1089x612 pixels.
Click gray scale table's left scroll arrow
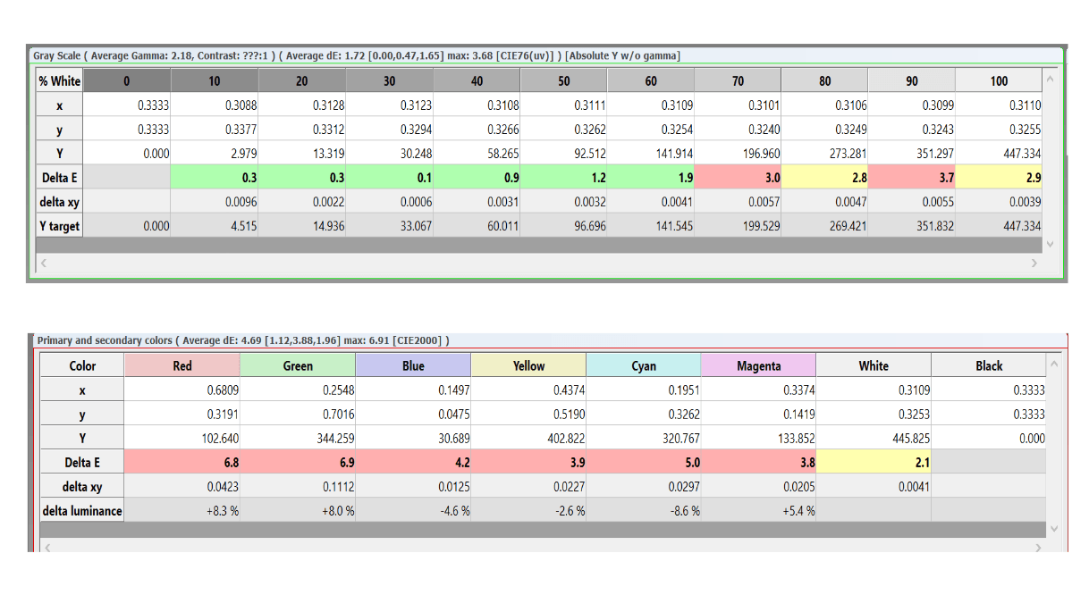pos(43,264)
